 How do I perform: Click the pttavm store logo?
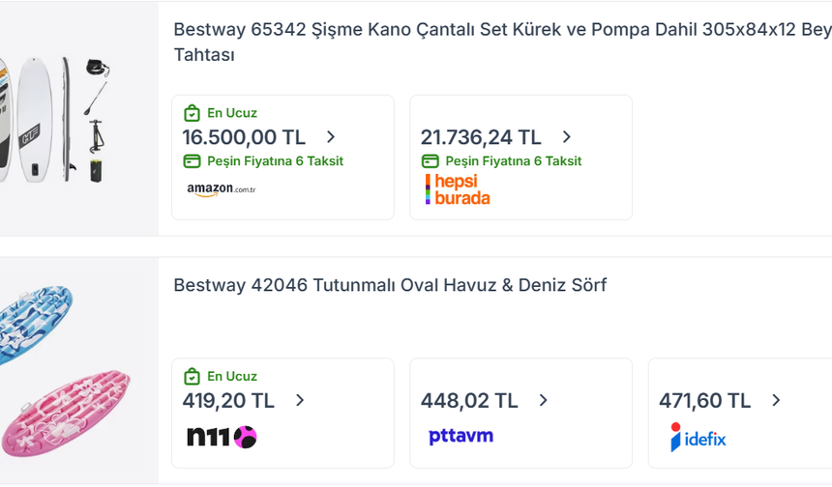coord(461,436)
